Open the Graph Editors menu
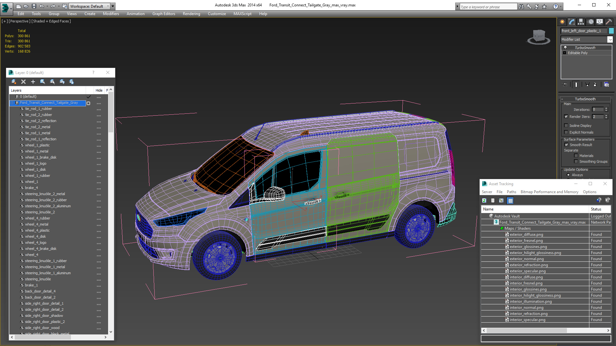Screen dimensions: 616x346 164,14
